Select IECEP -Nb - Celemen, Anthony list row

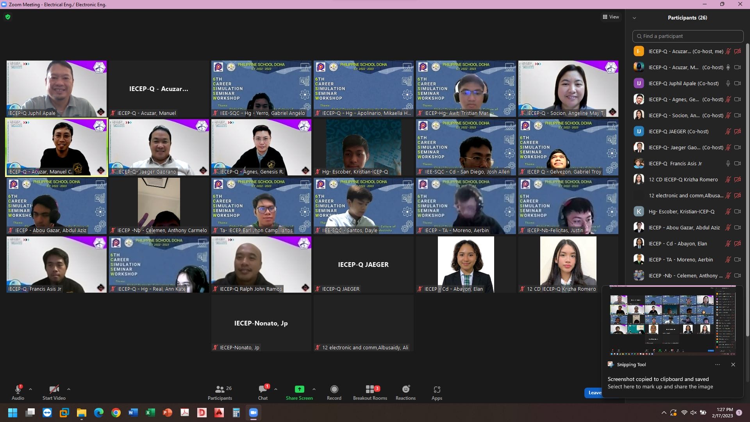point(688,275)
